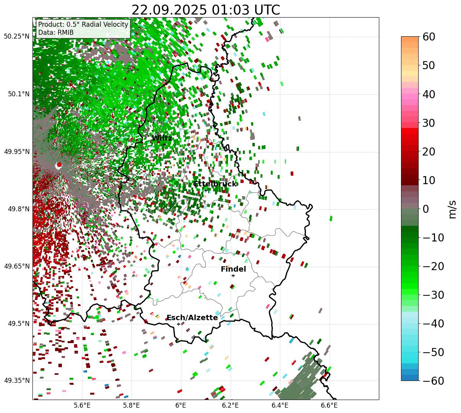
Task: Click the Esch/Alzette station cross marker
Action: pyautogui.click(x=178, y=324)
